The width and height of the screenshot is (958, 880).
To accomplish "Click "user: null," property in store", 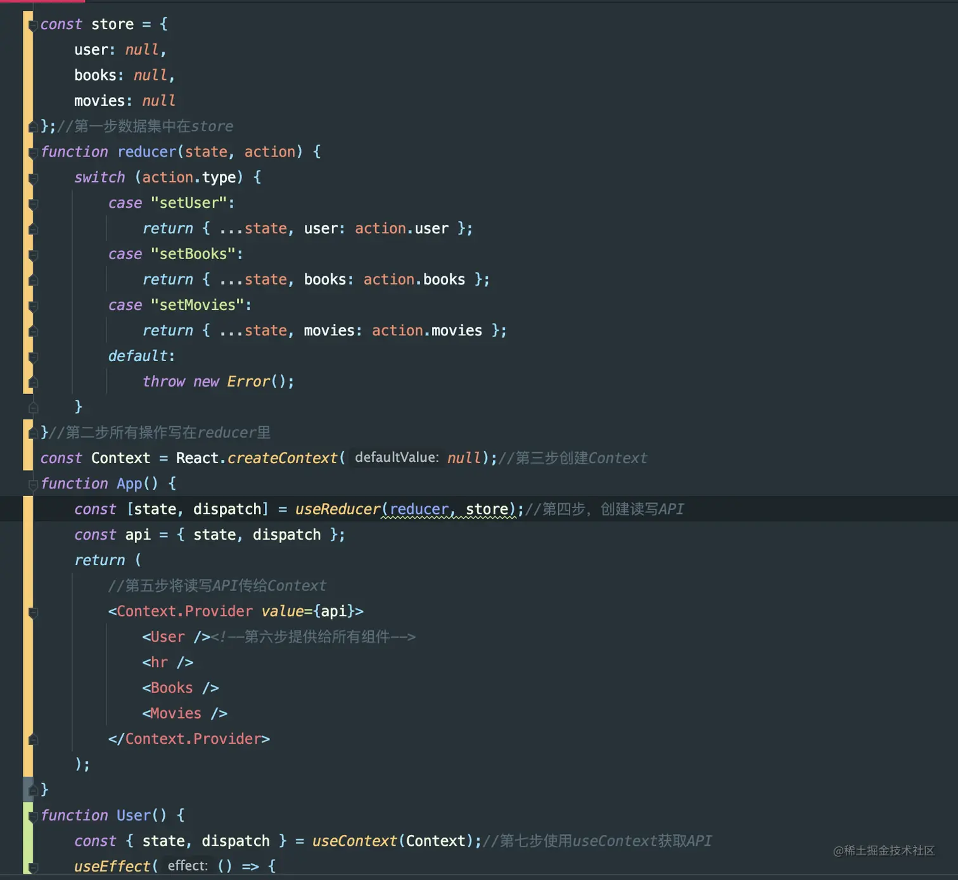I will [x=120, y=50].
